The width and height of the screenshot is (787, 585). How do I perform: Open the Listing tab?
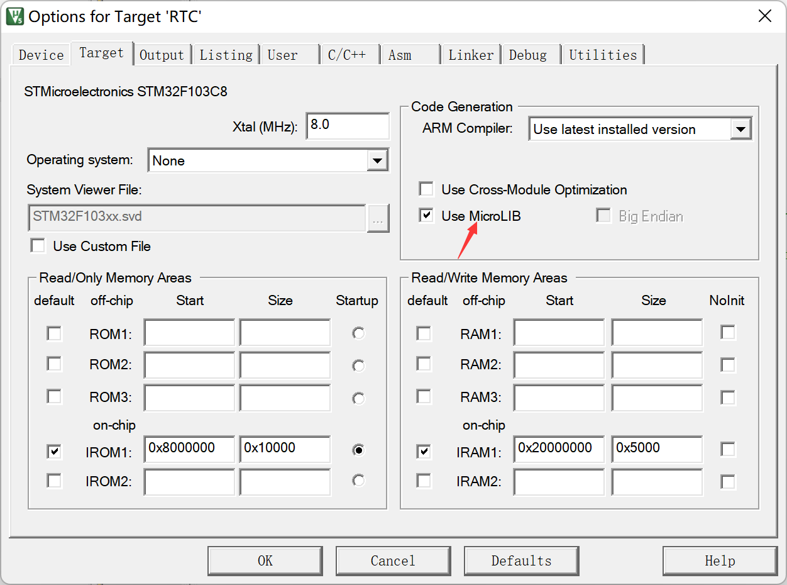226,55
